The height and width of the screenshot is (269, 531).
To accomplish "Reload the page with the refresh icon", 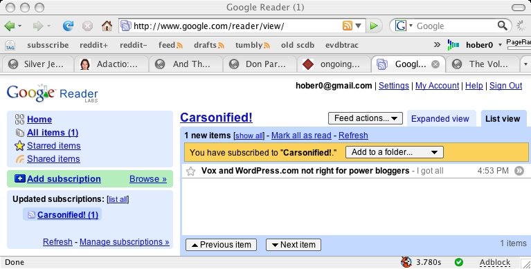I will point(68,26).
